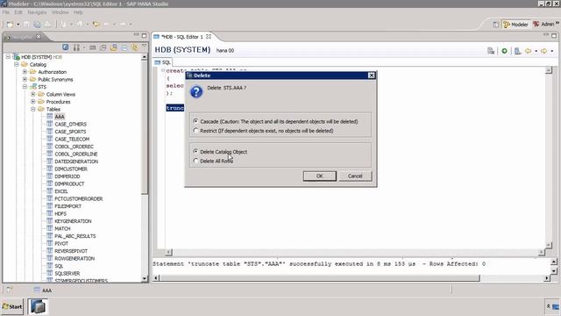Confirm deletion with OK button
The width and height of the screenshot is (561, 316).
click(319, 176)
